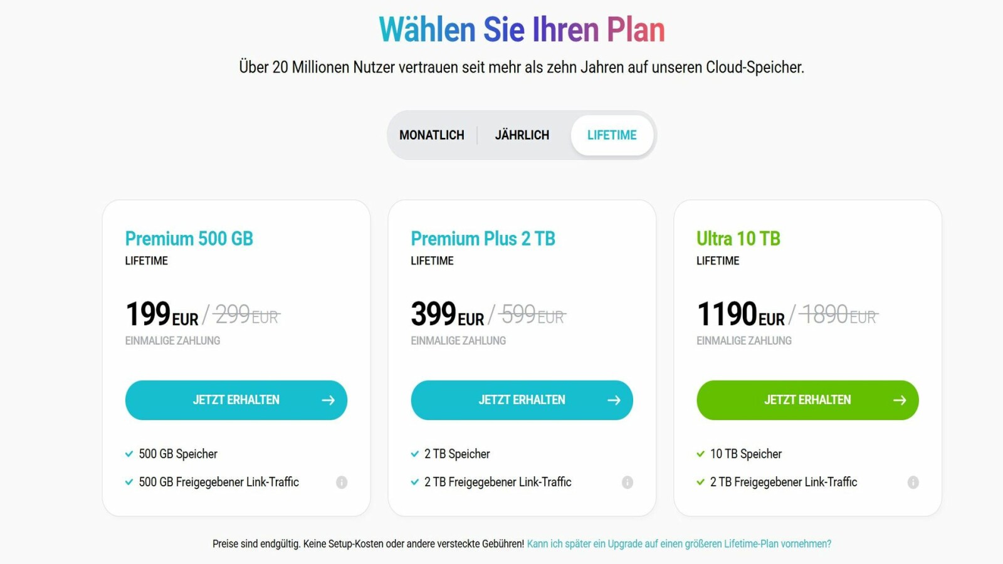Image resolution: width=1003 pixels, height=564 pixels.
Task: Click arrow icon on Premium Plus button
Action: click(x=614, y=400)
